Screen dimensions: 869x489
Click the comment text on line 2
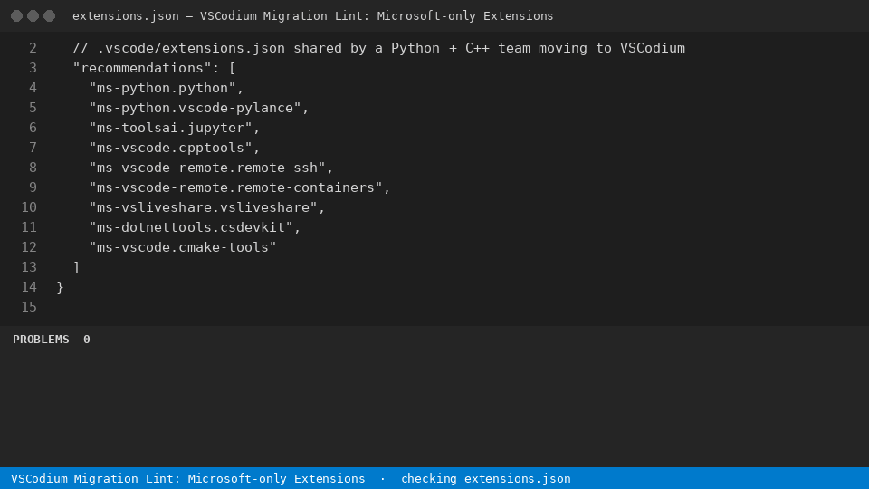coord(378,48)
